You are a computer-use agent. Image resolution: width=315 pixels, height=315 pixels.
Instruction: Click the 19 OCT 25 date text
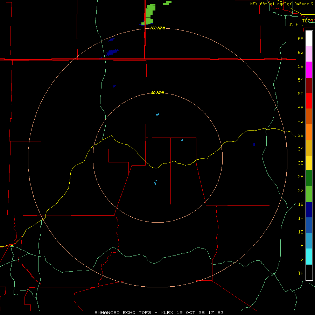point(191,313)
